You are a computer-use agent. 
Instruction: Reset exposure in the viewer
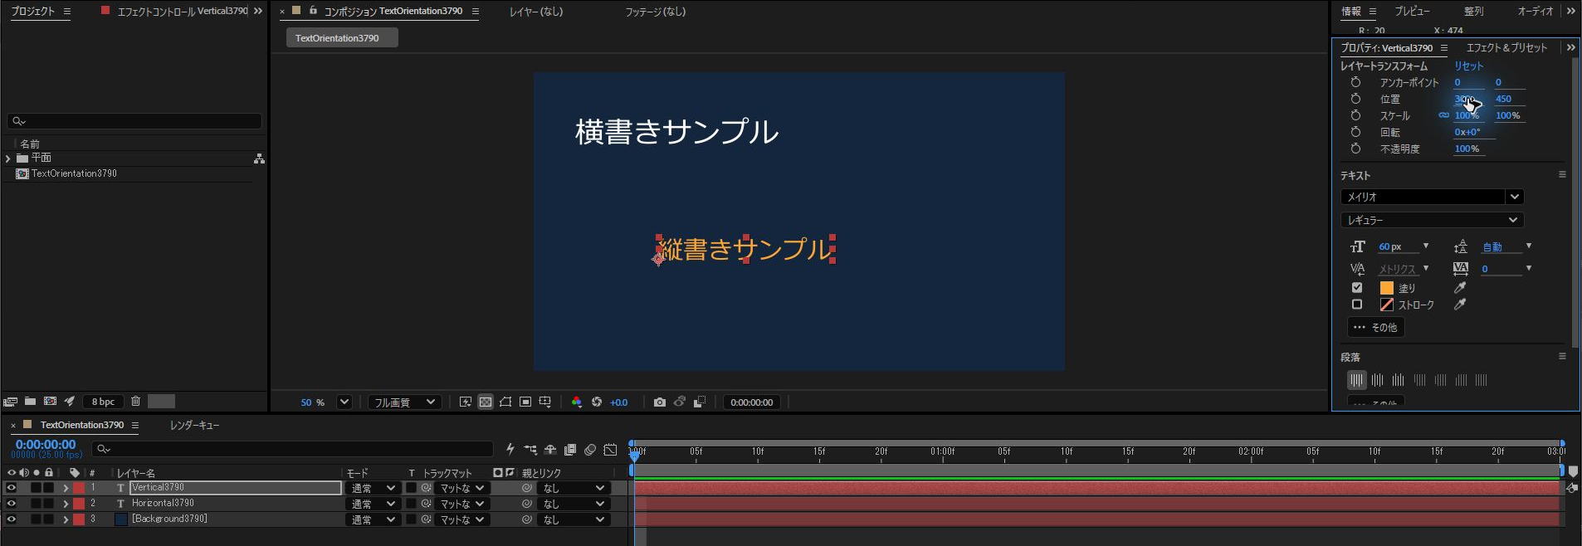597,402
